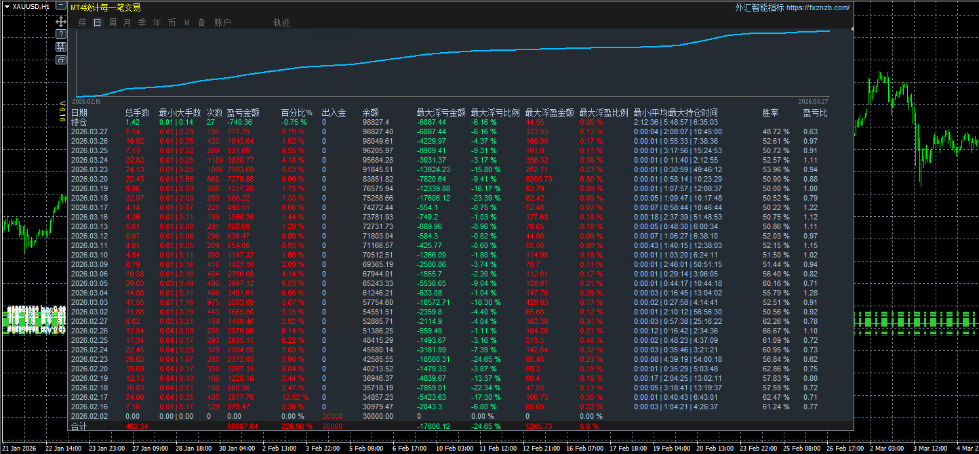Viewport: 979px width, 454px height.
Task: Click the 外汇智能指标 label
Action: [759, 7]
